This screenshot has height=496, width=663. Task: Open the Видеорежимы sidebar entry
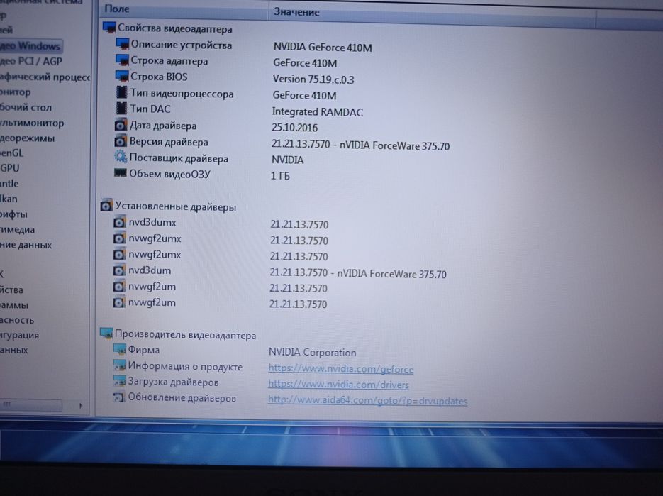coord(27,138)
